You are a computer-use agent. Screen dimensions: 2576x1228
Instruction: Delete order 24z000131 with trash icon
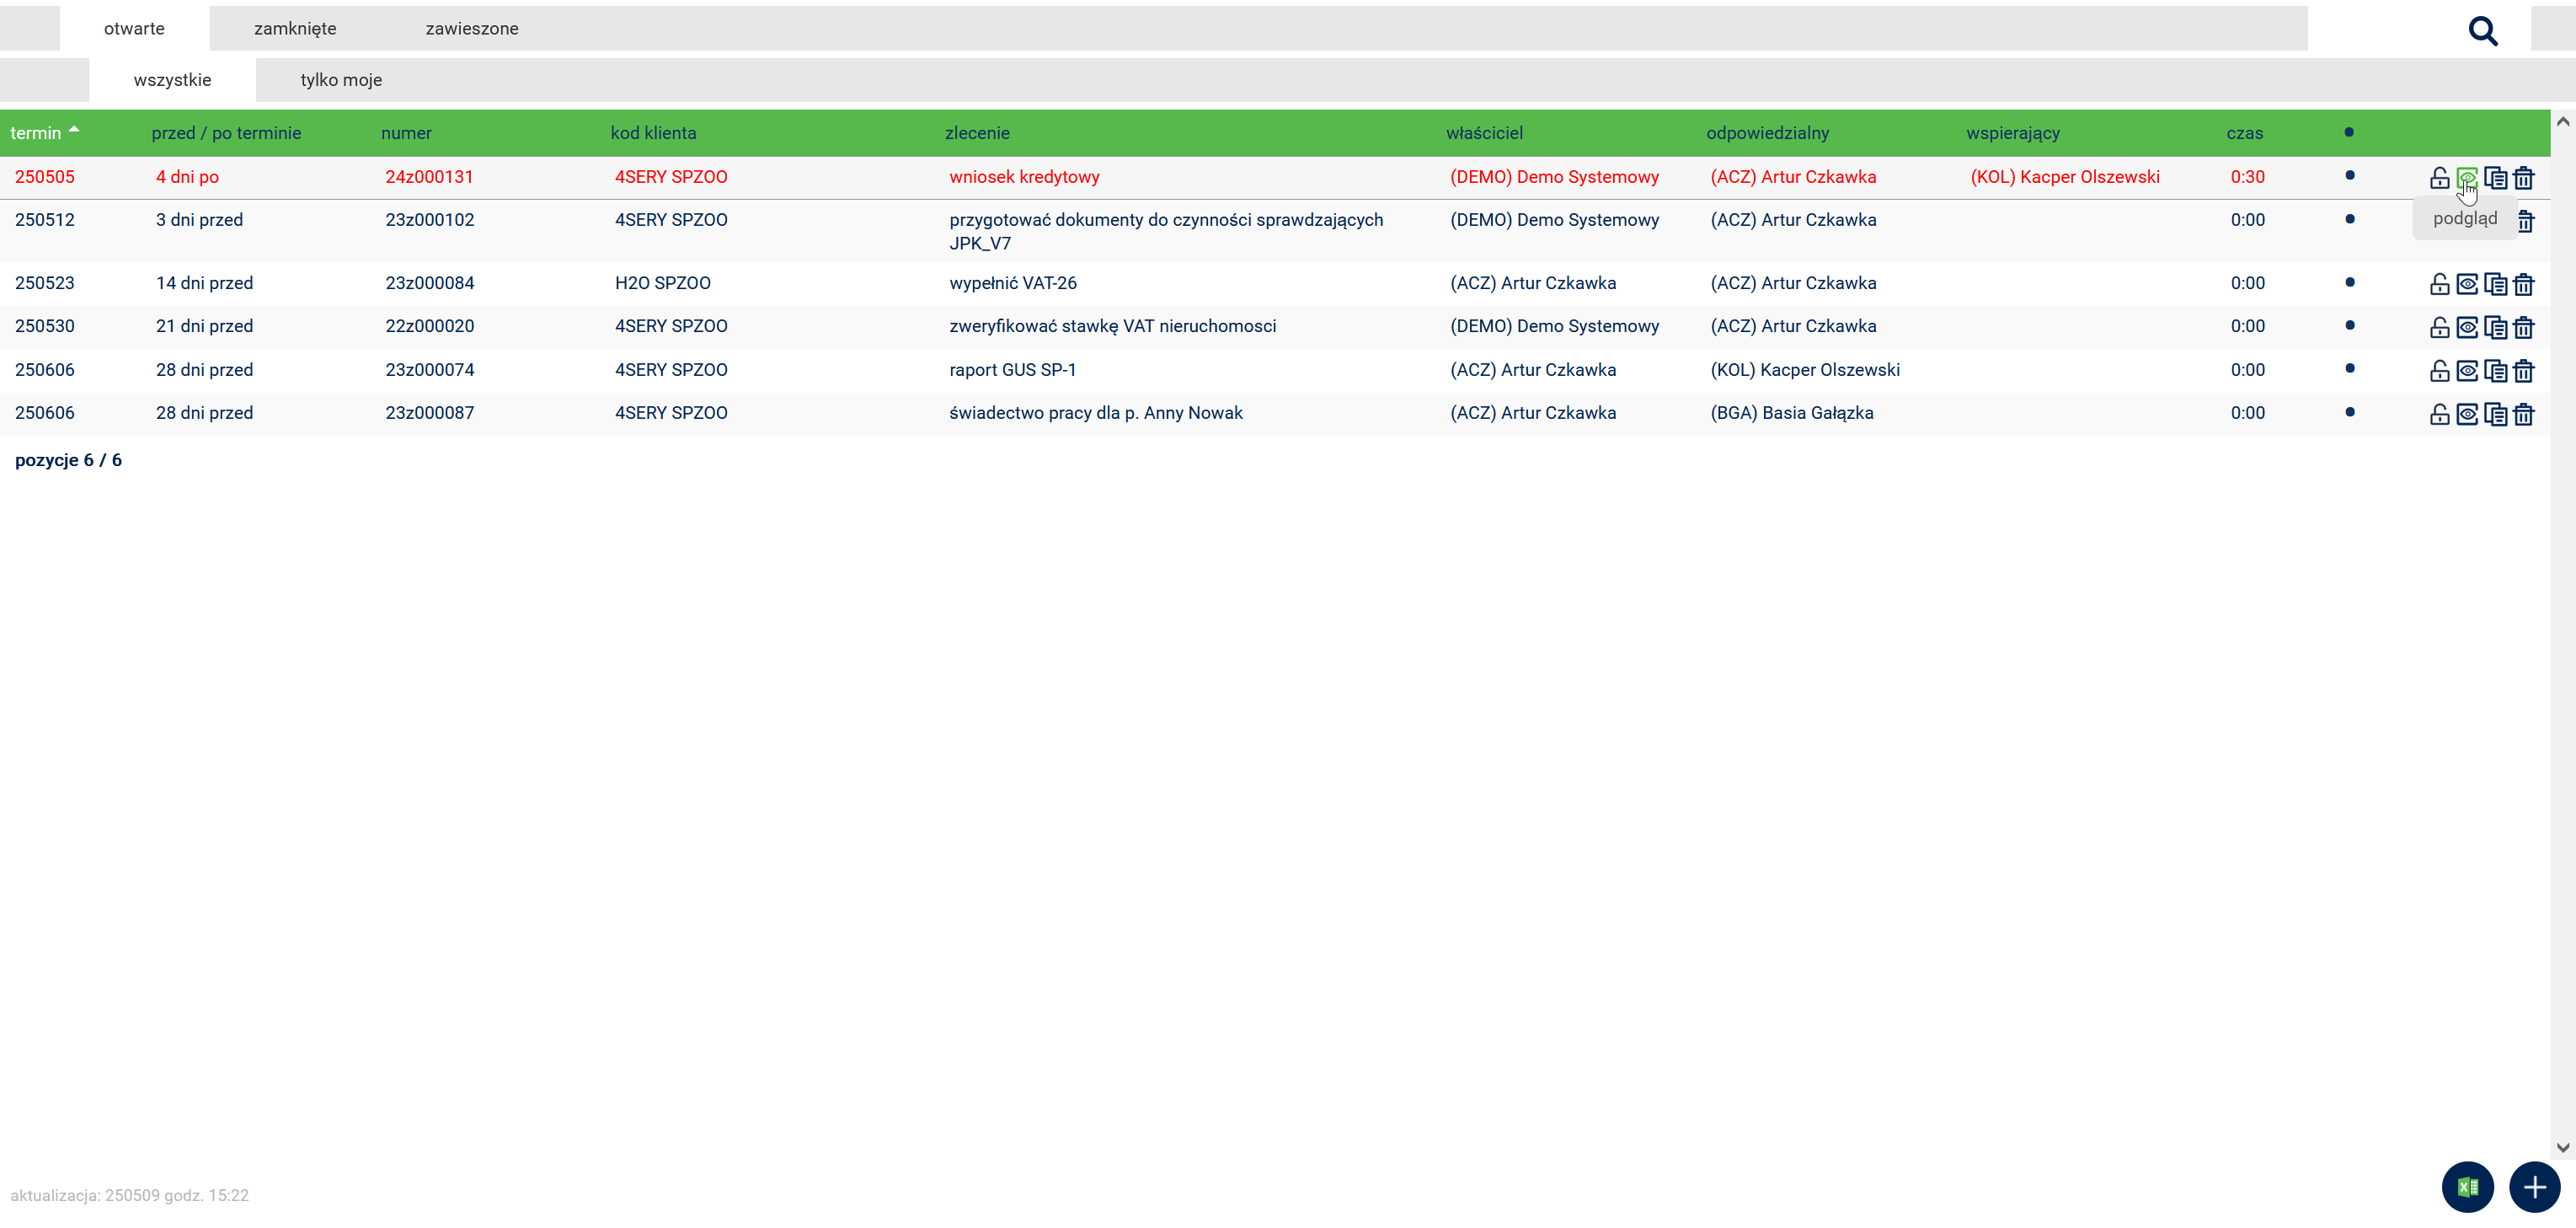[2523, 178]
